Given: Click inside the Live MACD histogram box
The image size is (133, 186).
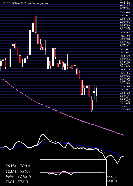Looking at the screenshot, I should pos(73,173).
